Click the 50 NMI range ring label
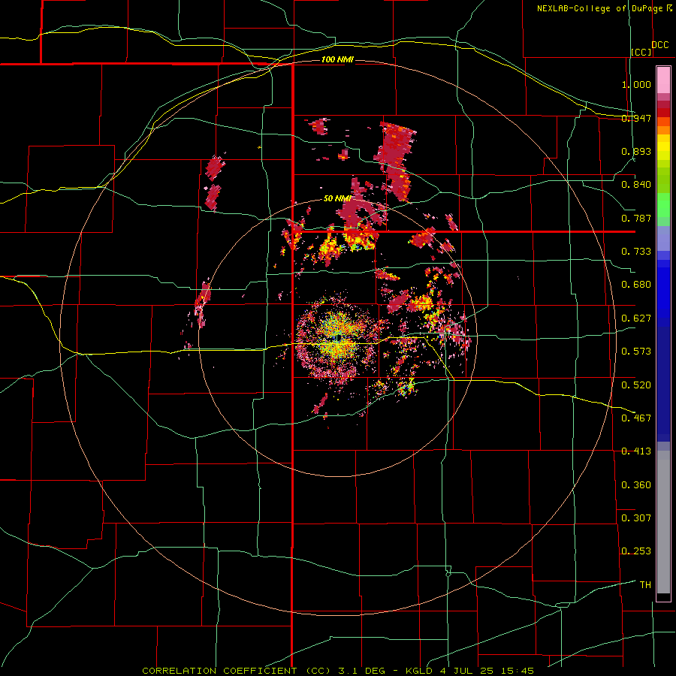The image size is (676, 676). tap(336, 198)
